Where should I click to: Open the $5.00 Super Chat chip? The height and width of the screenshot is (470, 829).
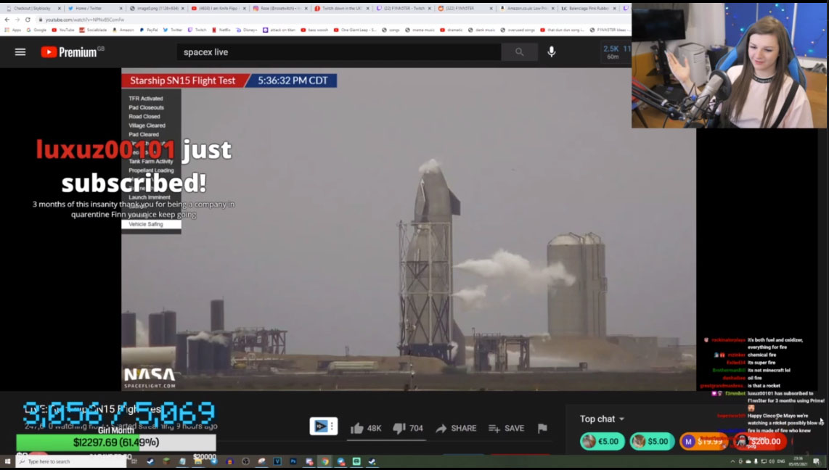point(652,442)
